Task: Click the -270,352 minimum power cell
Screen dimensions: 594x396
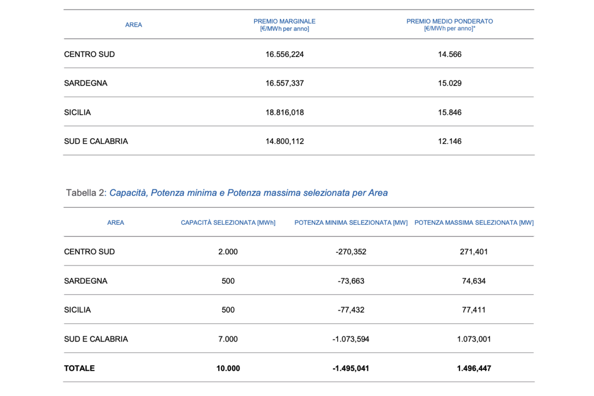Action: 351,252
